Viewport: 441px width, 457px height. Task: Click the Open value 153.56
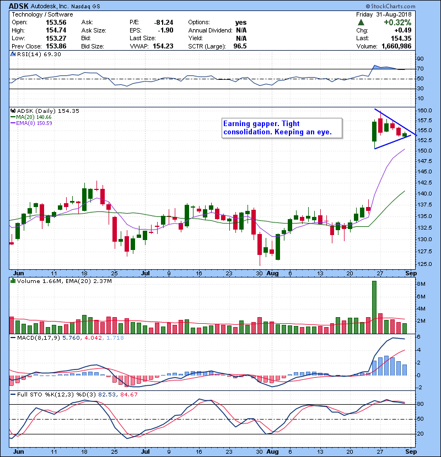tap(56, 23)
